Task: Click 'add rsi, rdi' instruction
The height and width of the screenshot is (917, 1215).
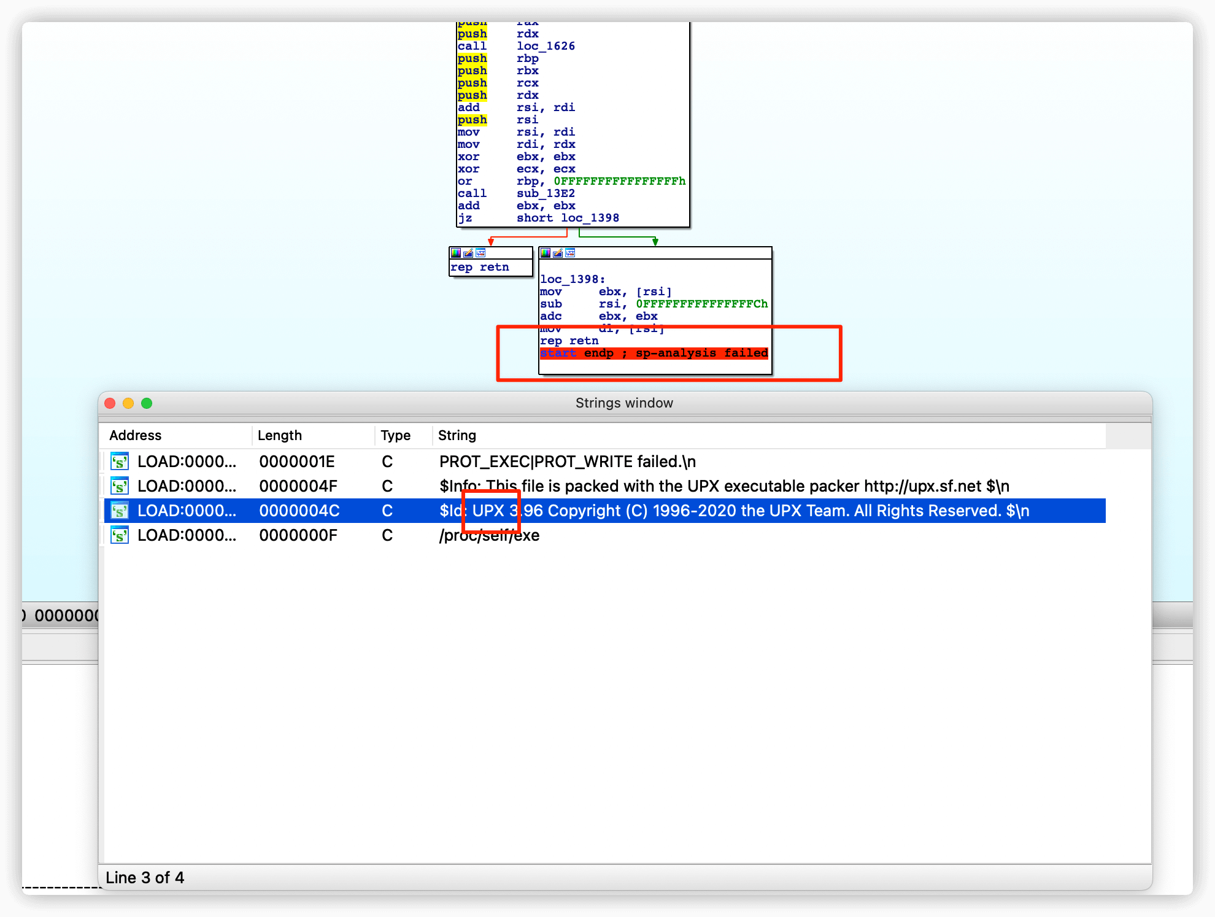Action: [516, 107]
